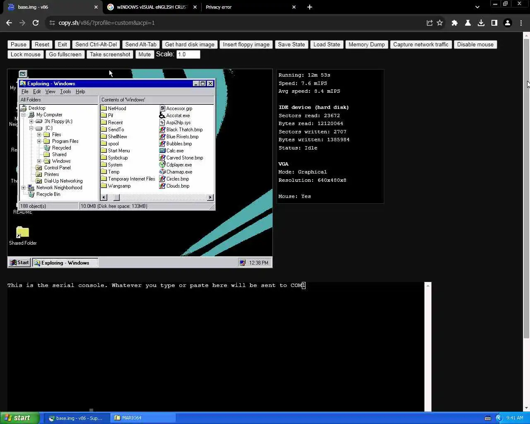Select the Black Thatch.bmp image icon
530x424 pixels.
[162, 130]
